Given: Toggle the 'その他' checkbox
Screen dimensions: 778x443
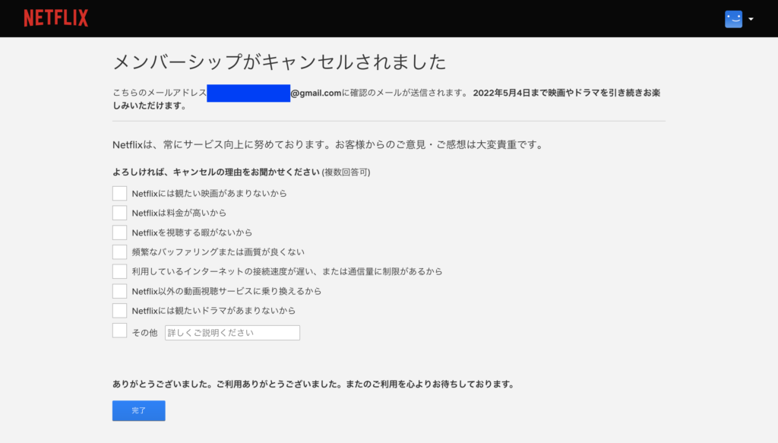Looking at the screenshot, I should [x=119, y=331].
